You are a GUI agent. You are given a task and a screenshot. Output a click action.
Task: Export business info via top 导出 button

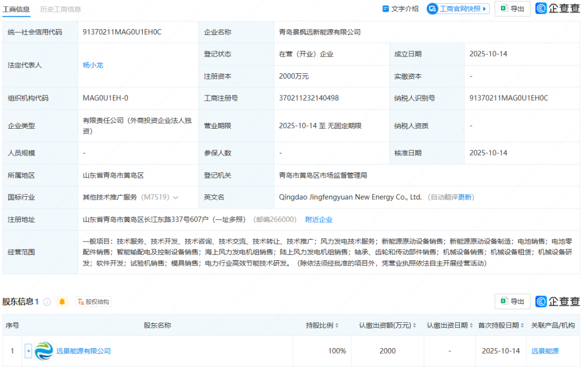(x=512, y=9)
